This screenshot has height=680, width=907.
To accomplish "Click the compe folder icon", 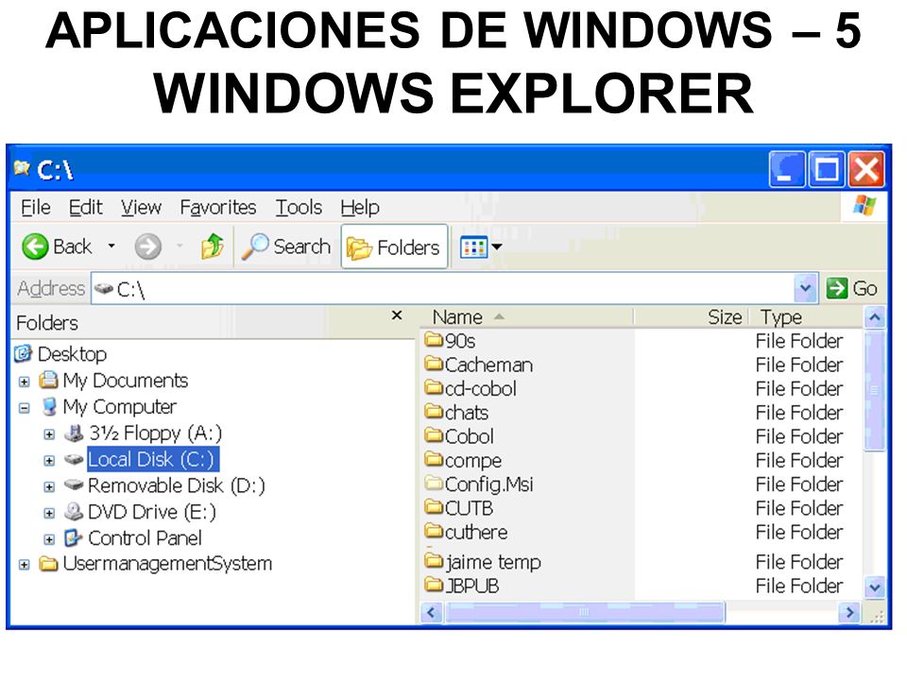I will click(434, 459).
